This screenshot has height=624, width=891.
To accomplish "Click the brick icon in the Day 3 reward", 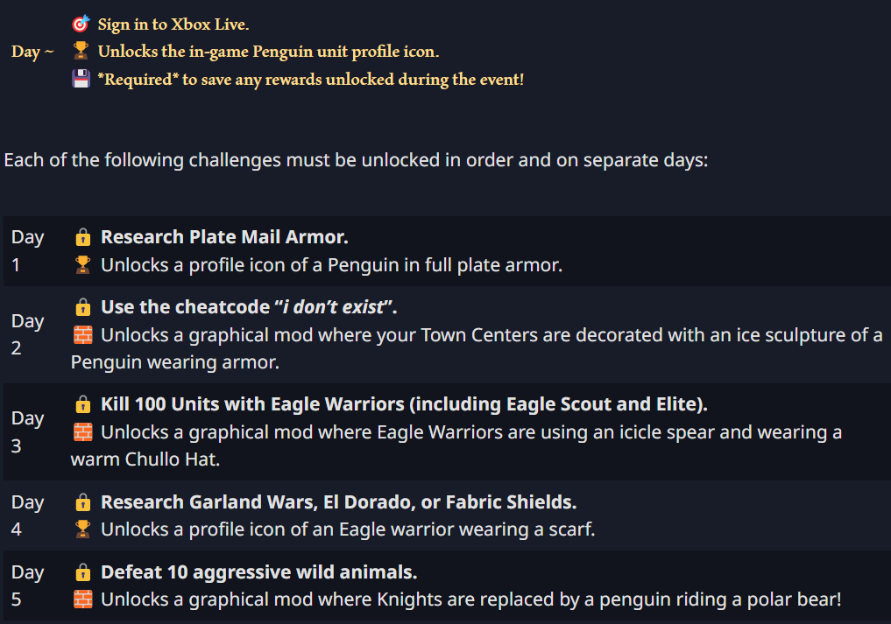I will pyautogui.click(x=82, y=431).
